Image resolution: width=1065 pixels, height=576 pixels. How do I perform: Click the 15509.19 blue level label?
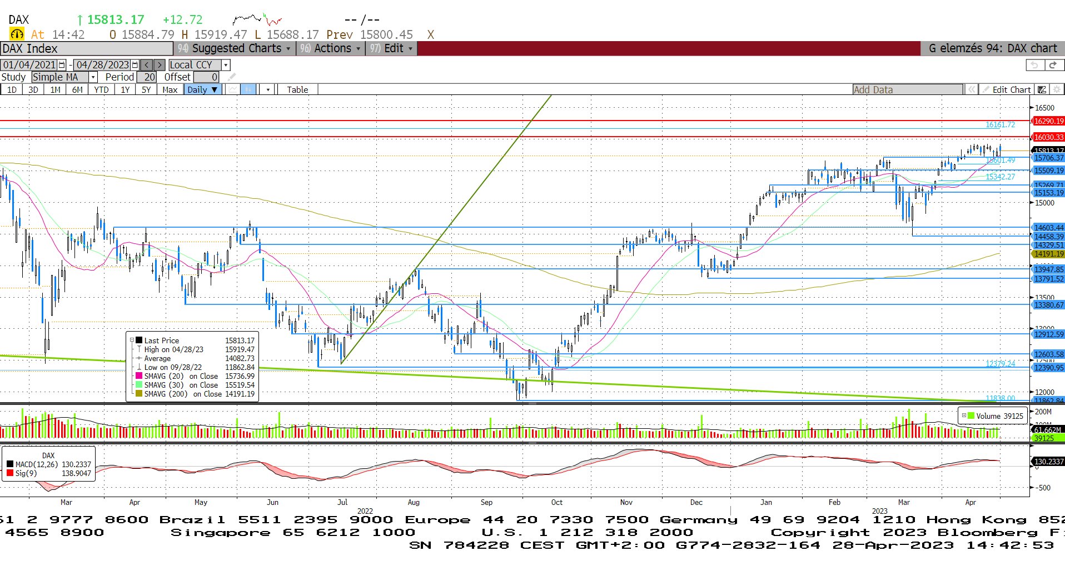pos(1048,171)
